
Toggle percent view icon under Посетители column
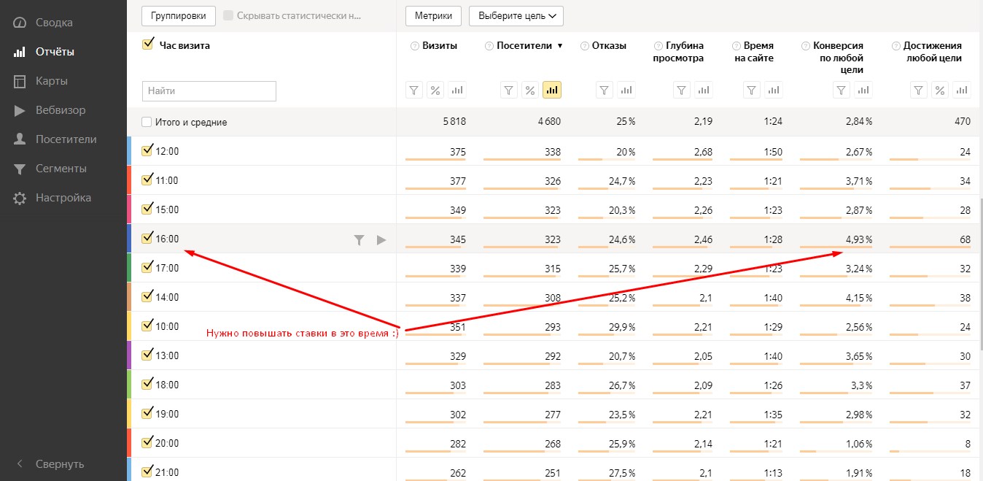click(x=530, y=91)
